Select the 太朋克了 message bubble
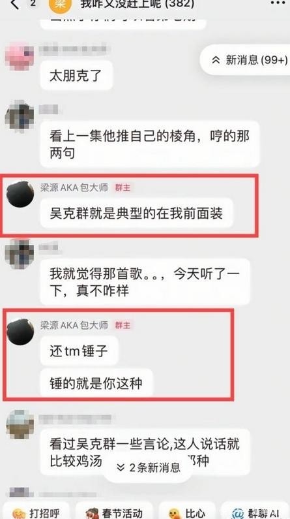290x519 pixels. (x=76, y=76)
